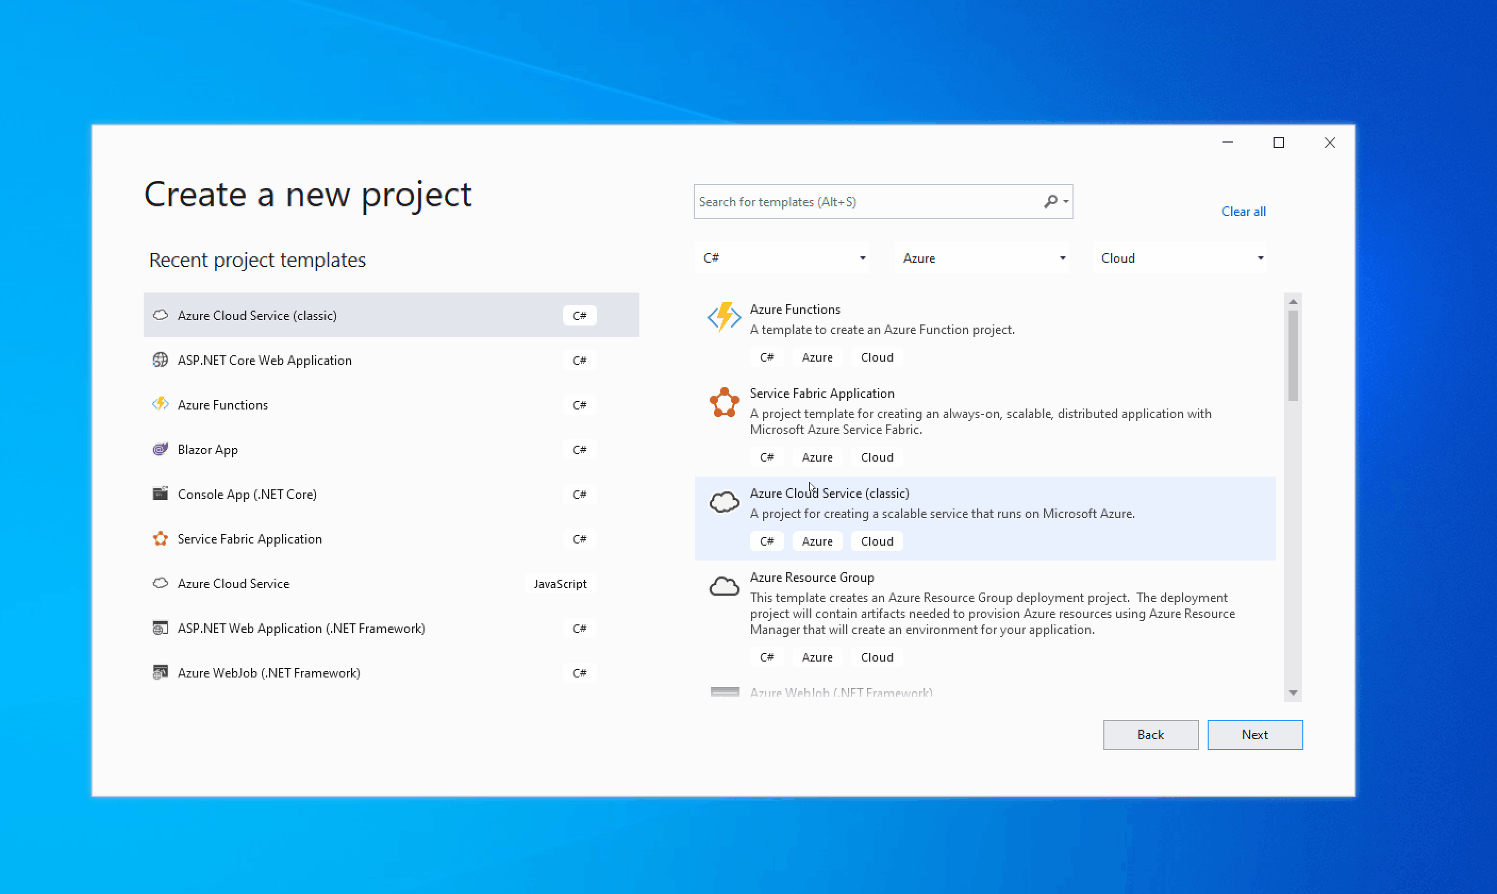Open the Azure platform filter dropdown

982,258
